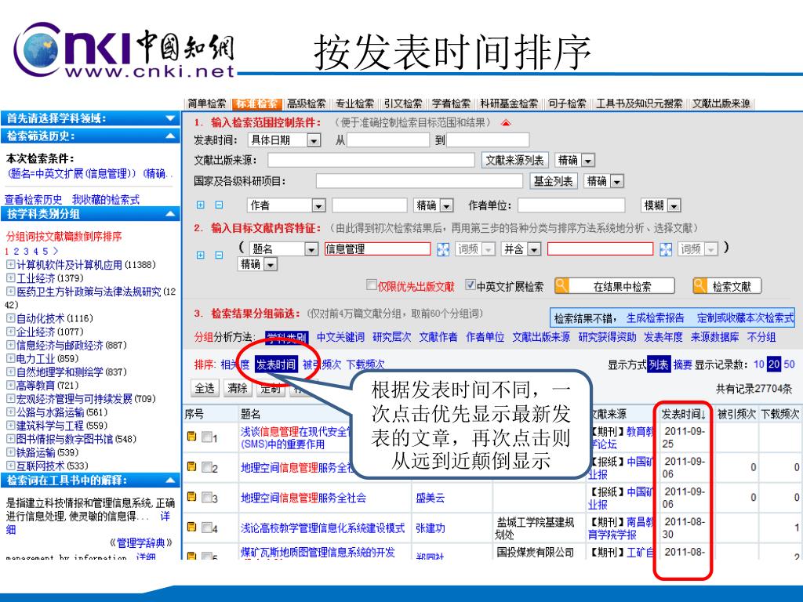Viewport: 803px width, 602px height.
Task: Tick 仅限优先出版文献 checkbox
Action: tap(372, 285)
